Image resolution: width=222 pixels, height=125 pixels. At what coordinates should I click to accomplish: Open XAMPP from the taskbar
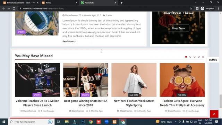click(114, 122)
